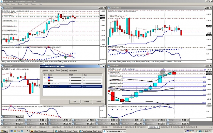This screenshot has height=133, width=213.
Task: Switch to Yahoo! Messenger in the taskbar
Action: (x=42, y=131)
